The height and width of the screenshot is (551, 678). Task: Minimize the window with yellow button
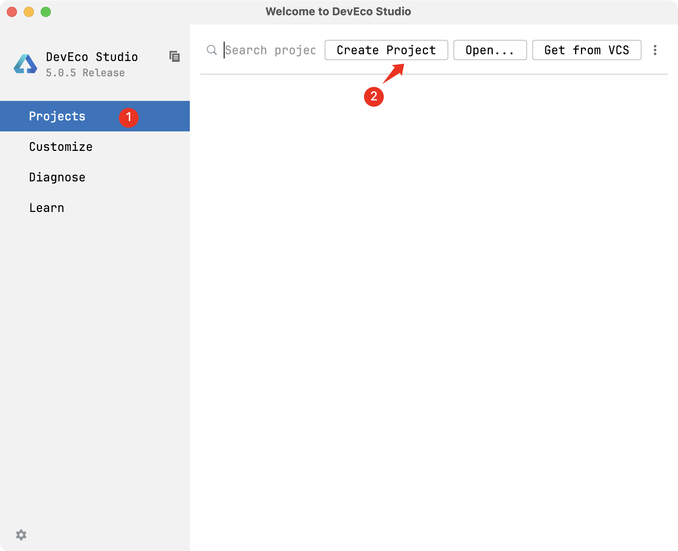(29, 12)
